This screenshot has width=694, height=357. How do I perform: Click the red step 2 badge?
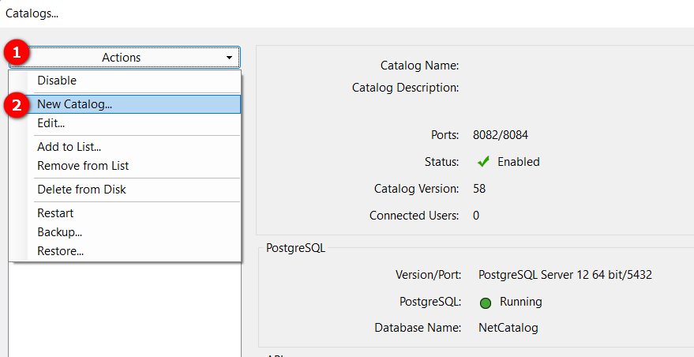click(x=17, y=105)
